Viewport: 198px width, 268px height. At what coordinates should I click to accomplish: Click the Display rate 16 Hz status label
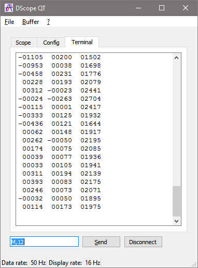point(75,263)
